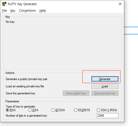This screenshot has width=138, height=127.
Task: Select the RSA key type
Action: tap(11, 110)
